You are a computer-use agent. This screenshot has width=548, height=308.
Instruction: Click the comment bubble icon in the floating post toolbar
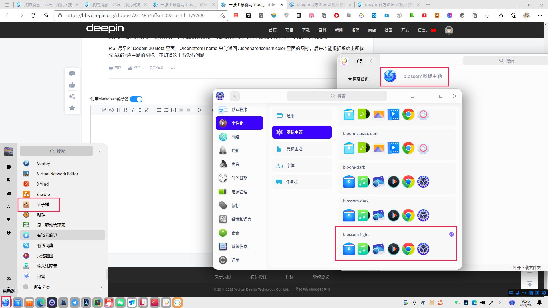[x=72, y=74]
